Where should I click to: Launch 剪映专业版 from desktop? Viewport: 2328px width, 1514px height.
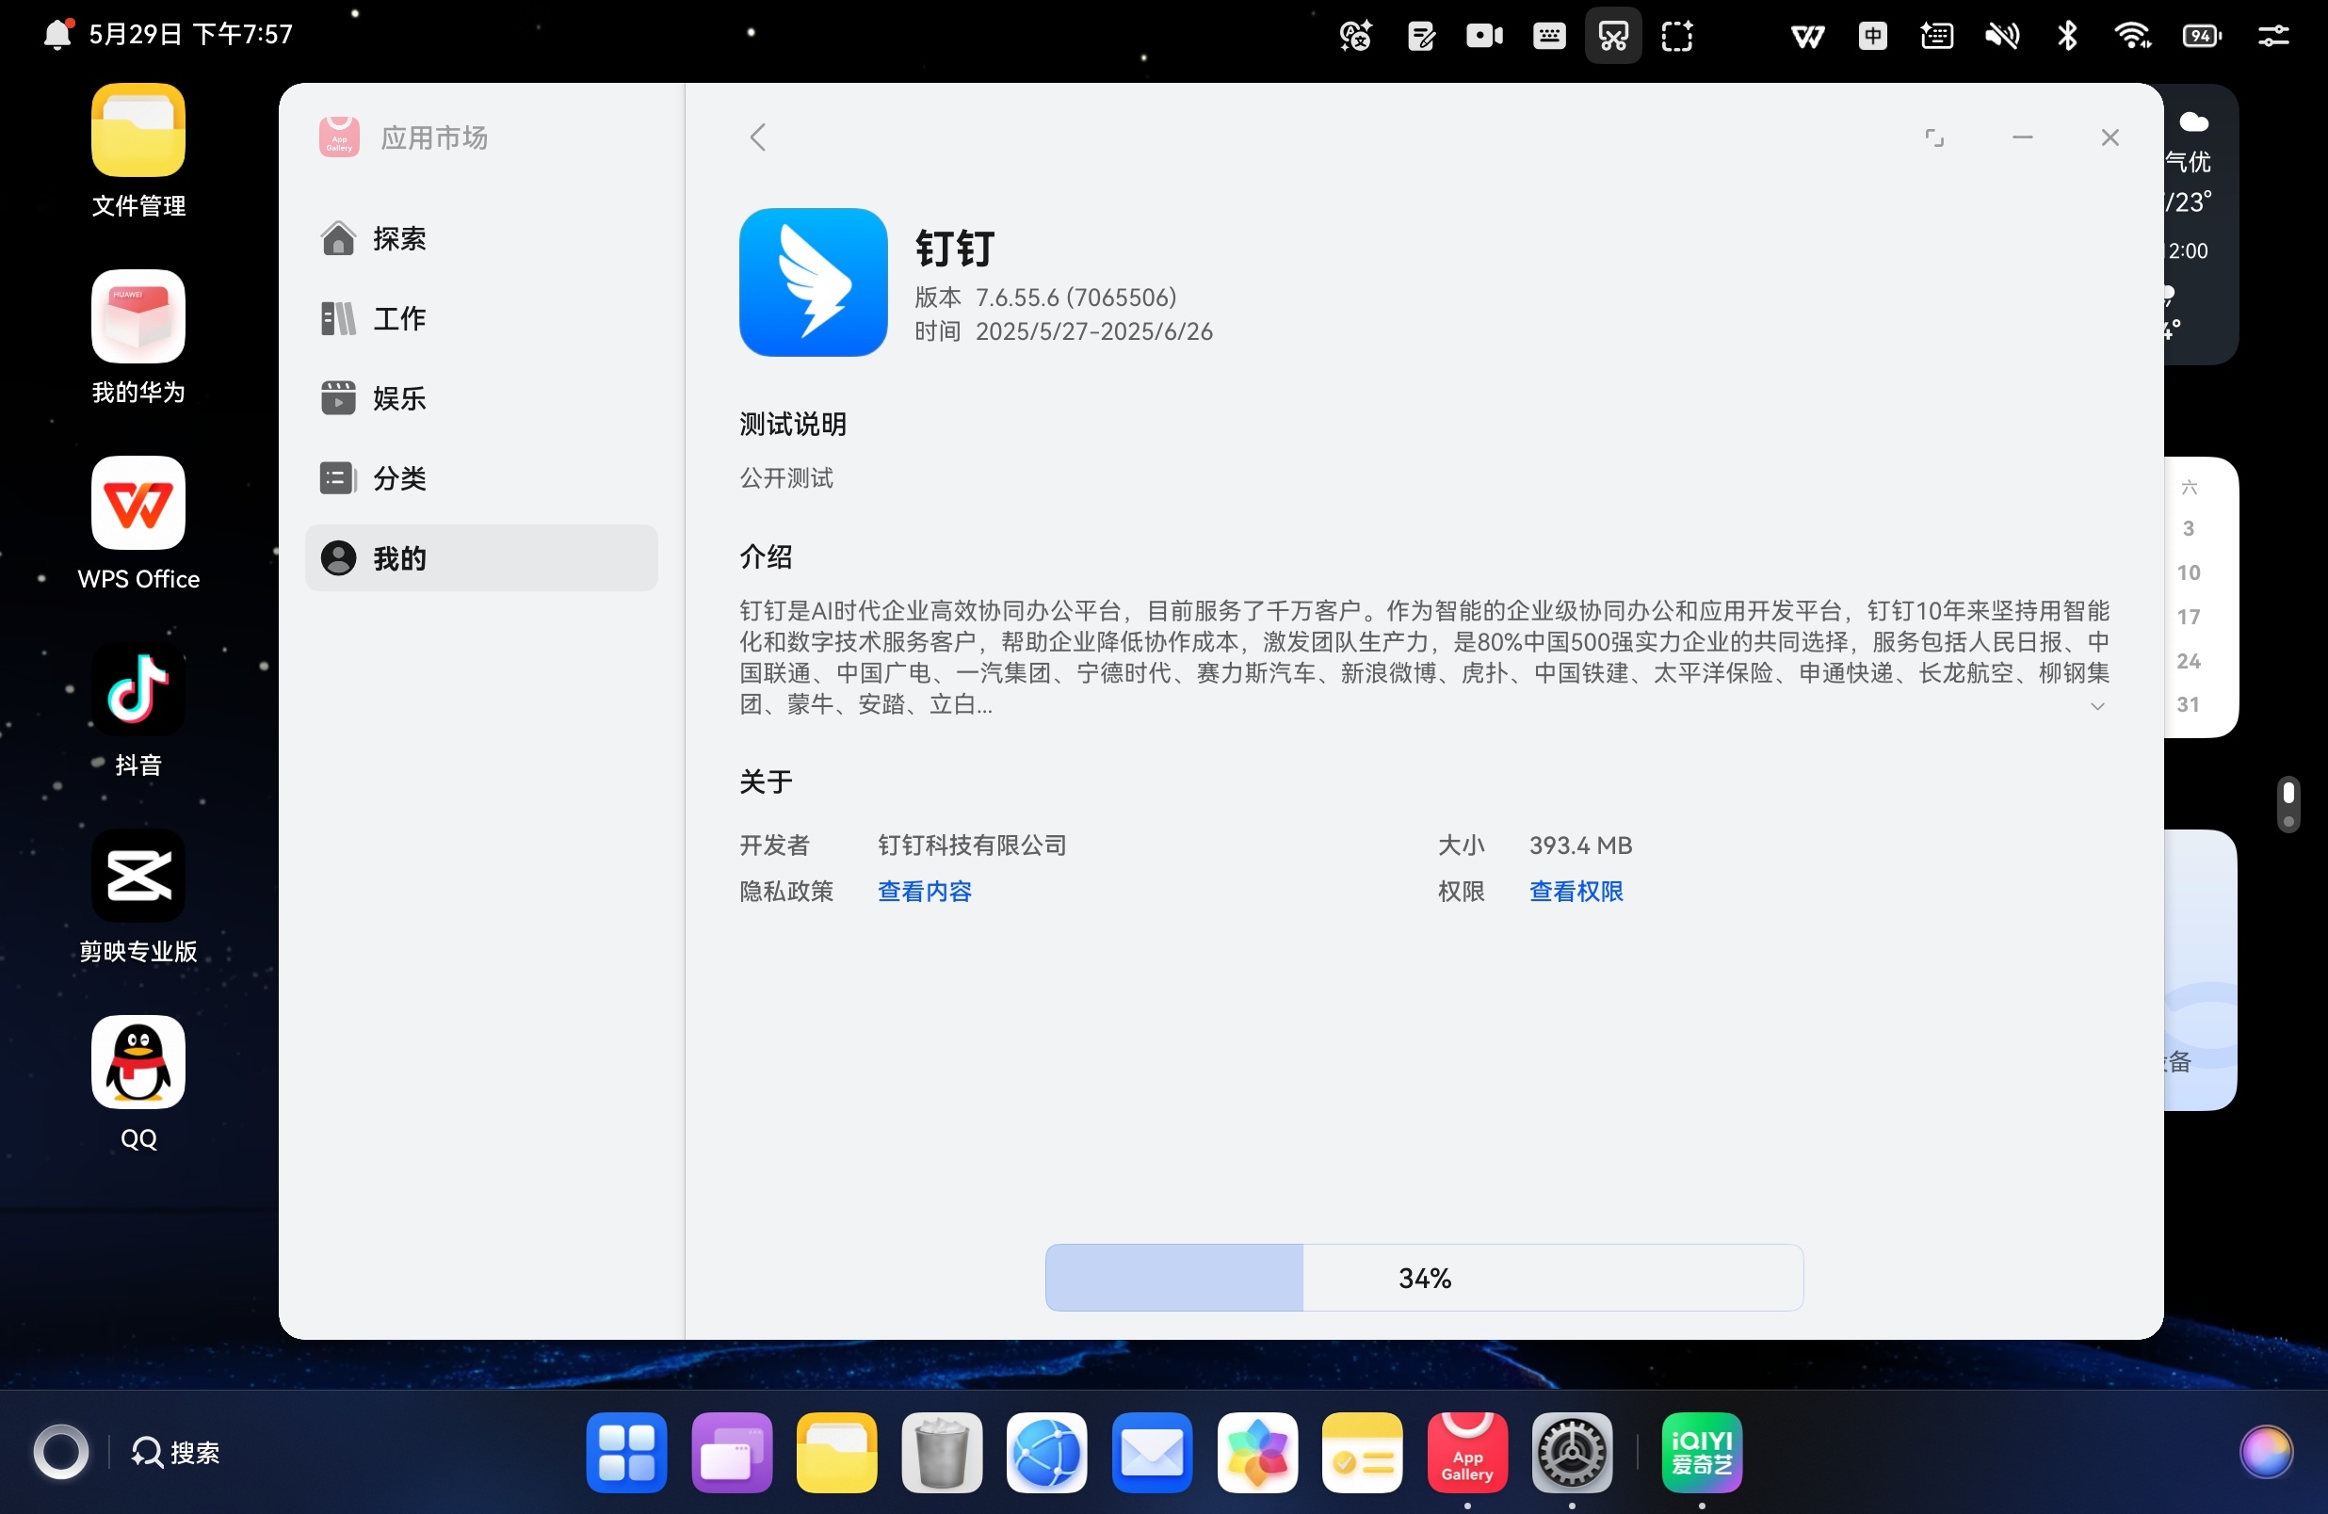tap(137, 898)
